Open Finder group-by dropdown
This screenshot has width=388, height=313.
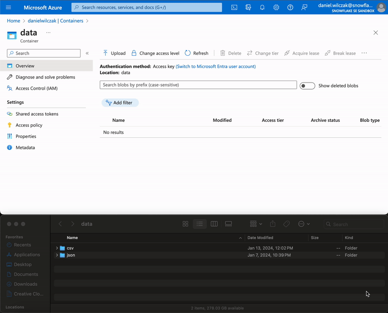(x=256, y=224)
